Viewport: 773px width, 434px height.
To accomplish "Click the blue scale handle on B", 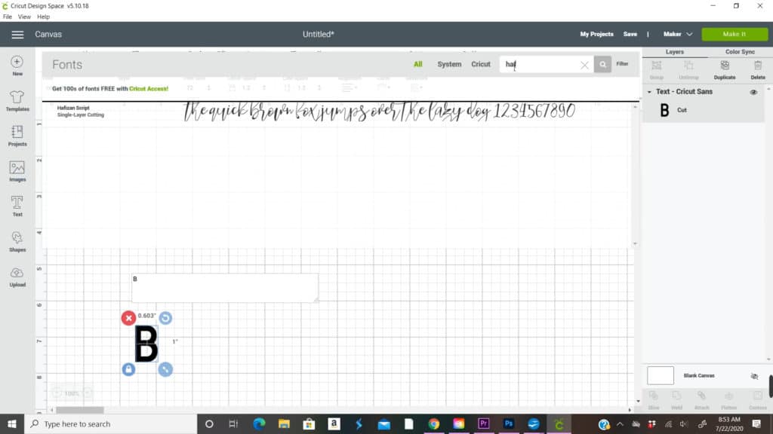I will pyautogui.click(x=165, y=369).
